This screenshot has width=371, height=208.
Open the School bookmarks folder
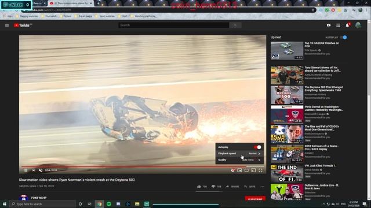click(66, 16)
